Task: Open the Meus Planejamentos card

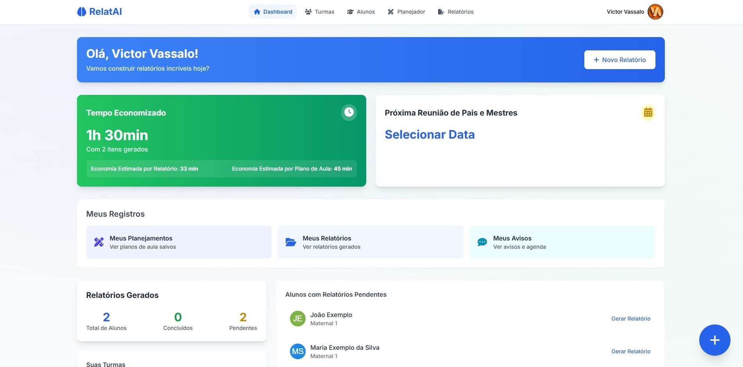Action: (179, 242)
